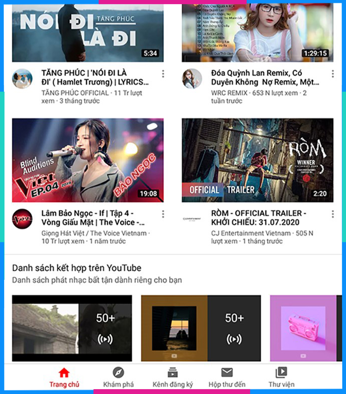
Task: Play the Đóa Quỳnh Lan Remix thumbnail
Action: (x=257, y=33)
